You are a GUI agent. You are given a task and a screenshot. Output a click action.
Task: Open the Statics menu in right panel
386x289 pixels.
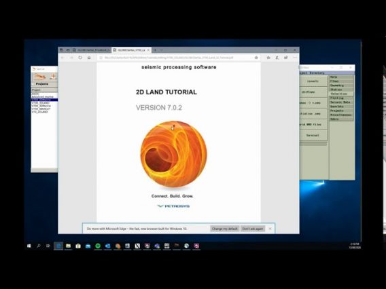point(341,90)
